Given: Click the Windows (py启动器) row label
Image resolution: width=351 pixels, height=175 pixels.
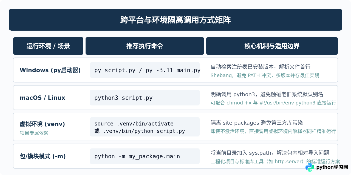Looking at the screenshot, I should click(50, 70).
